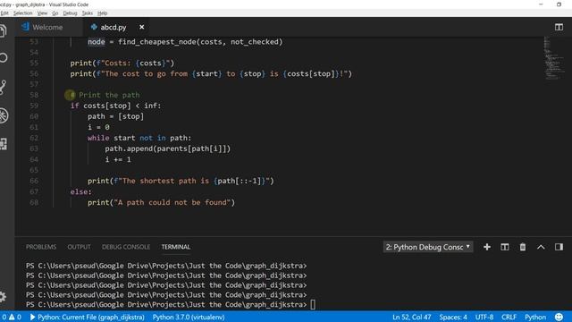Show errors and warnings count in status bar
572x322 pixels.
tap(11, 317)
